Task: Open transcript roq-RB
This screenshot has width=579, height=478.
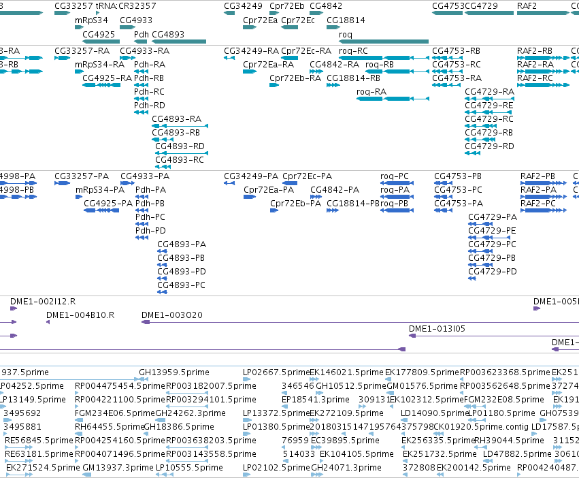Action: click(380, 64)
